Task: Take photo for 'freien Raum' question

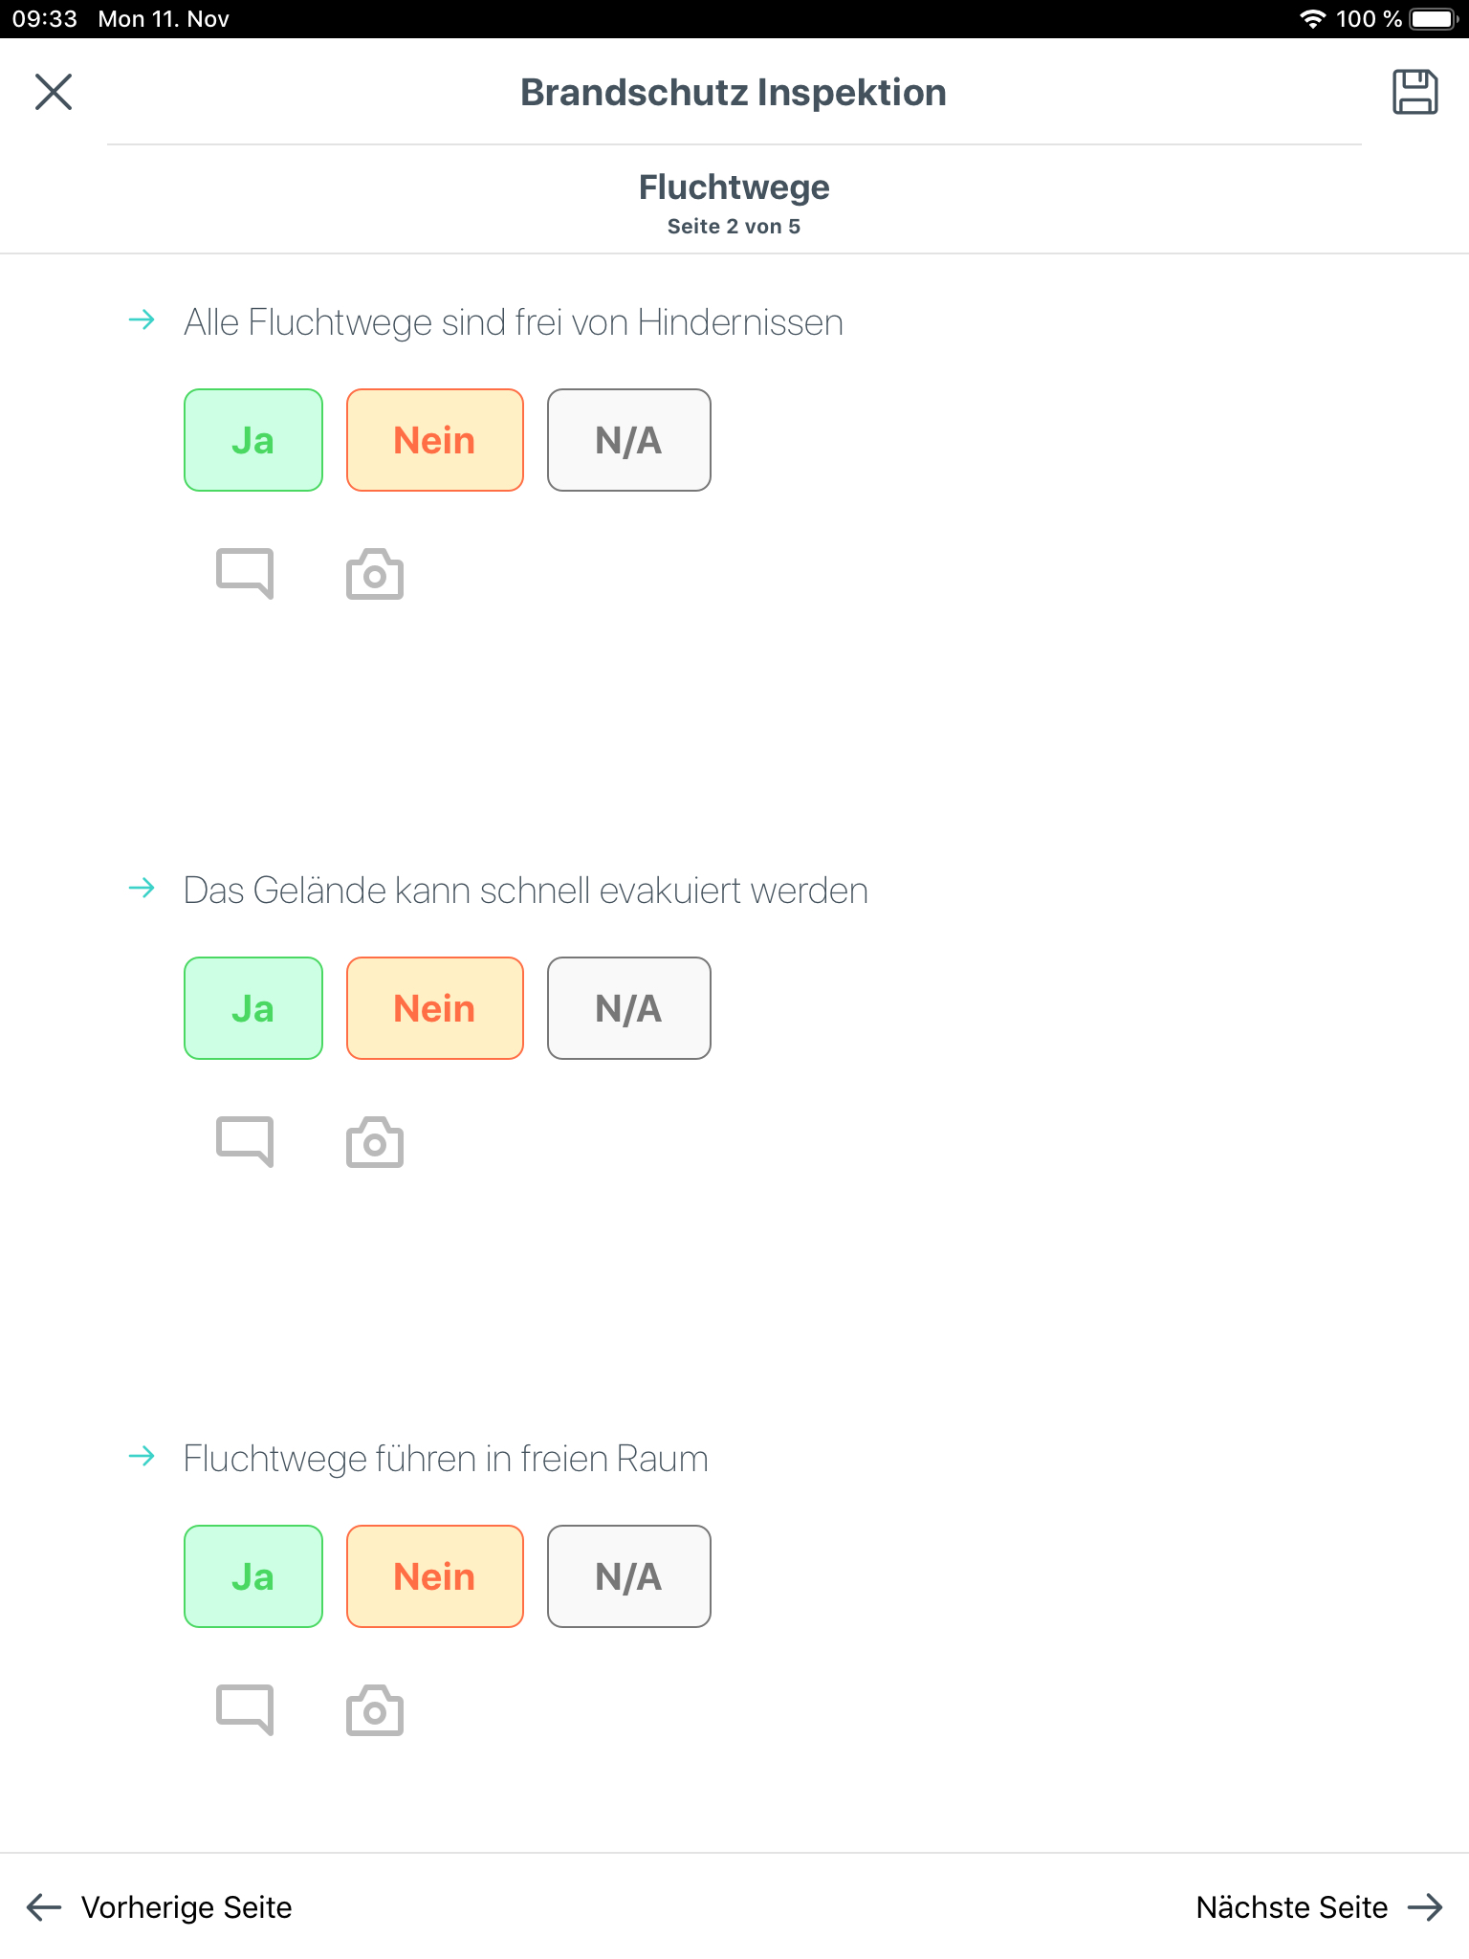Action: tap(374, 1710)
